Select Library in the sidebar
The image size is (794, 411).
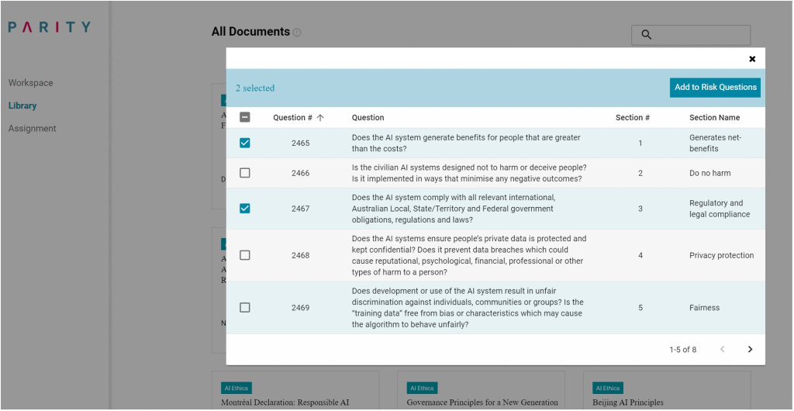tap(22, 105)
